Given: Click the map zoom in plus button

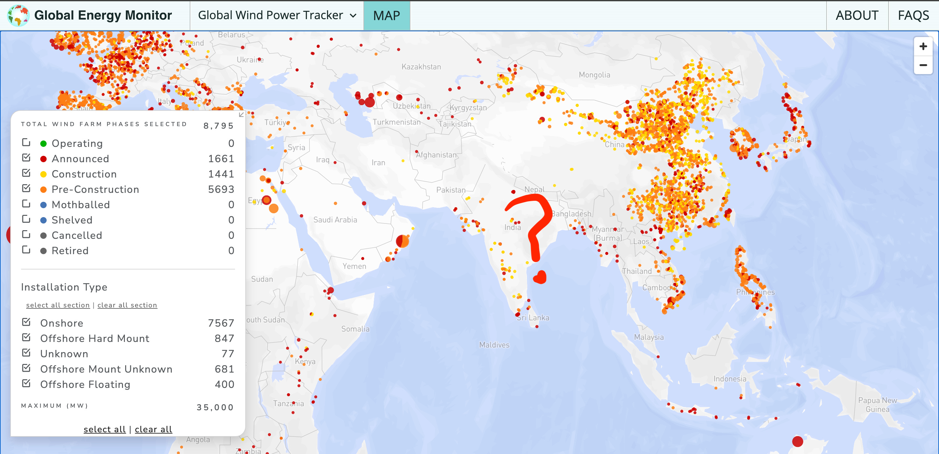Looking at the screenshot, I should pyautogui.click(x=923, y=47).
